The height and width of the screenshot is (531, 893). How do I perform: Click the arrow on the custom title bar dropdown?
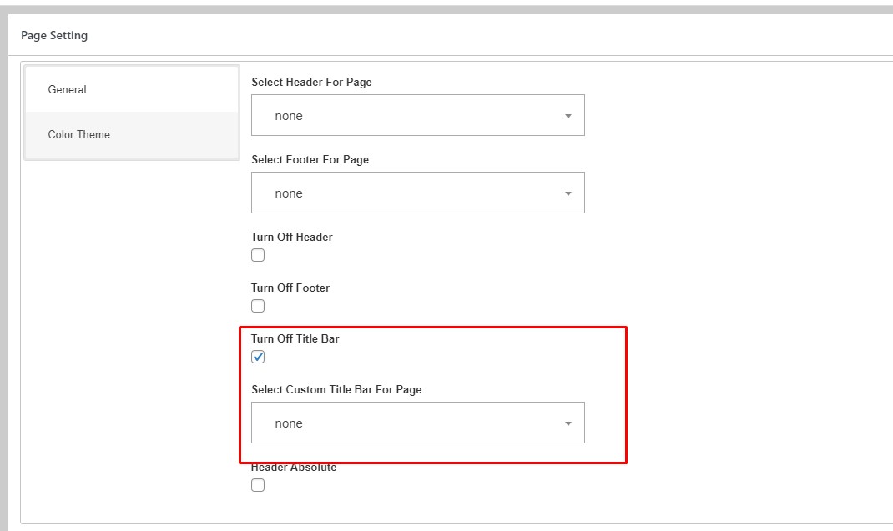click(568, 423)
